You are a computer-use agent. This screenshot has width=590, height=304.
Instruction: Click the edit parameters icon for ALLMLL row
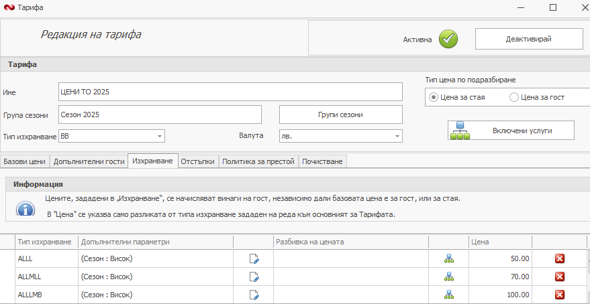click(x=254, y=277)
